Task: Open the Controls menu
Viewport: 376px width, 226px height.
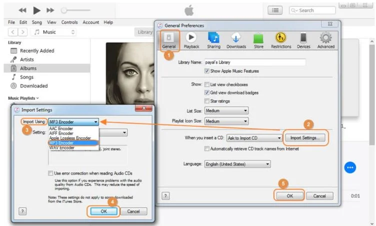Action: (x=69, y=22)
